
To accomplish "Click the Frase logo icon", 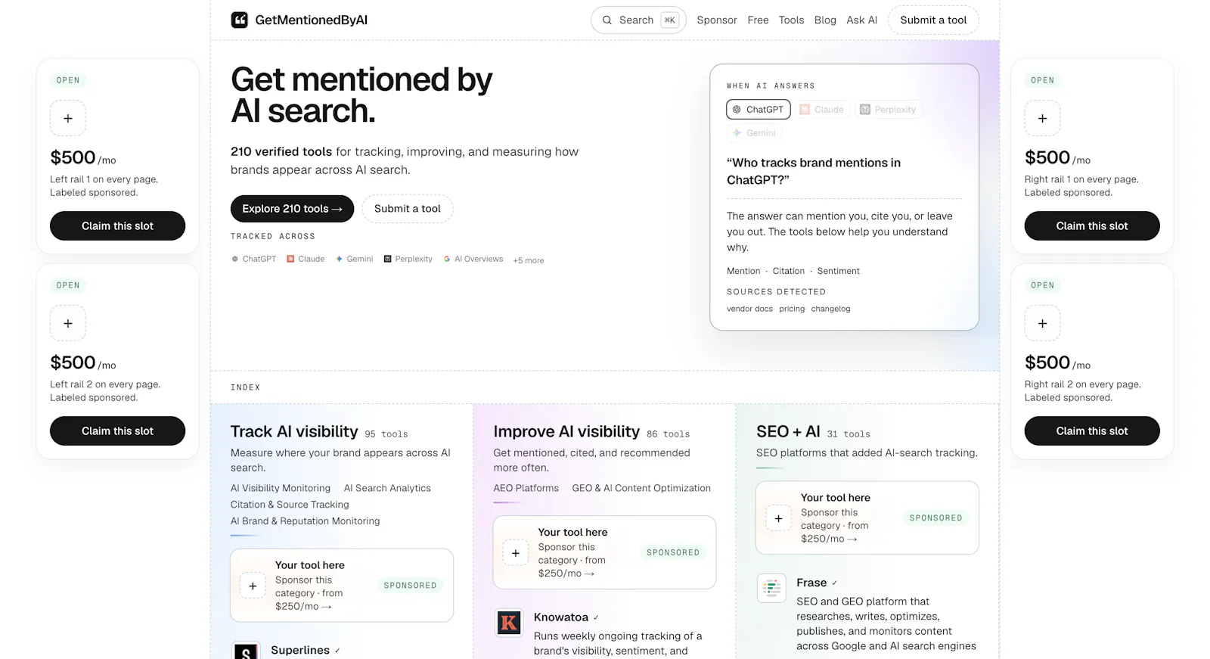I will [771, 588].
